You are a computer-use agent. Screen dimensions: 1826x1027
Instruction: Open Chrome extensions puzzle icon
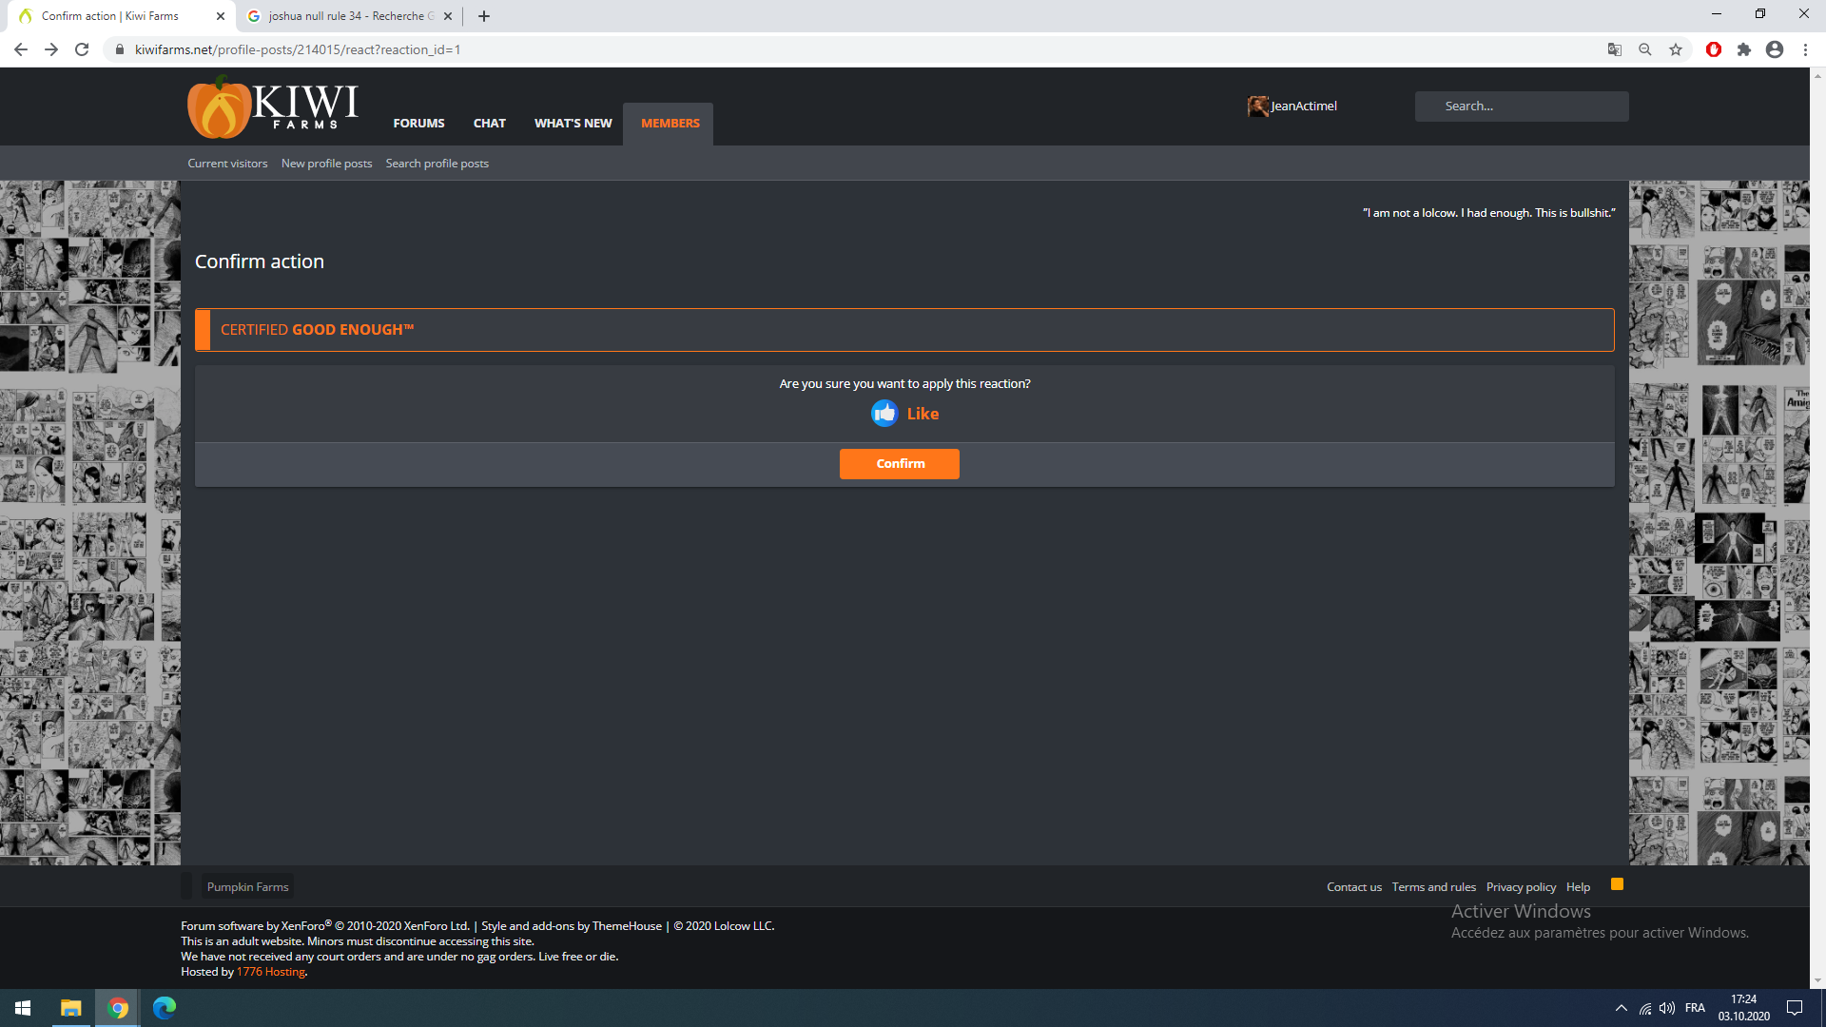coord(1744,49)
